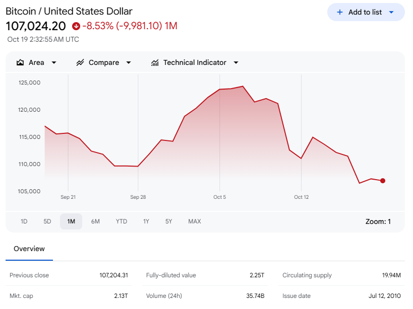Select the 1D time range
The image size is (413, 309).
point(24,221)
